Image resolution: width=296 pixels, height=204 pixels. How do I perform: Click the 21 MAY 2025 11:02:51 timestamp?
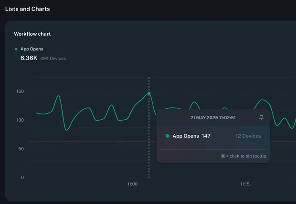[213, 118]
